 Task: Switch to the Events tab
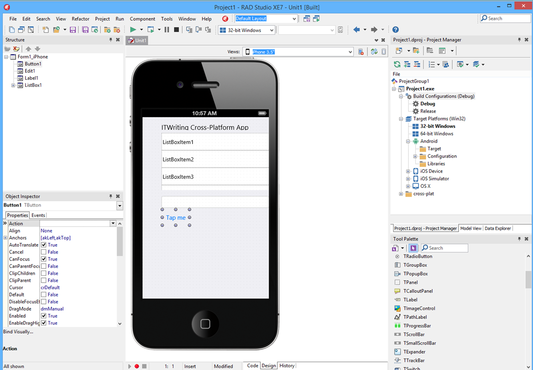[x=38, y=215]
